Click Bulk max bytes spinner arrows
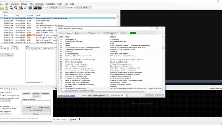Image resolution: width=222 pixels, height=125 pixels. click(x=126, y=95)
